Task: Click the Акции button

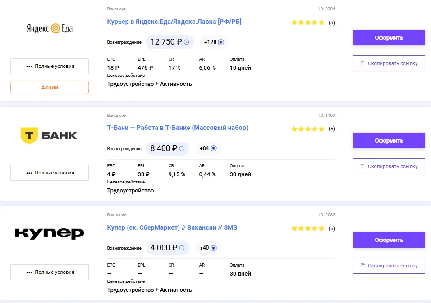Action: [50, 87]
